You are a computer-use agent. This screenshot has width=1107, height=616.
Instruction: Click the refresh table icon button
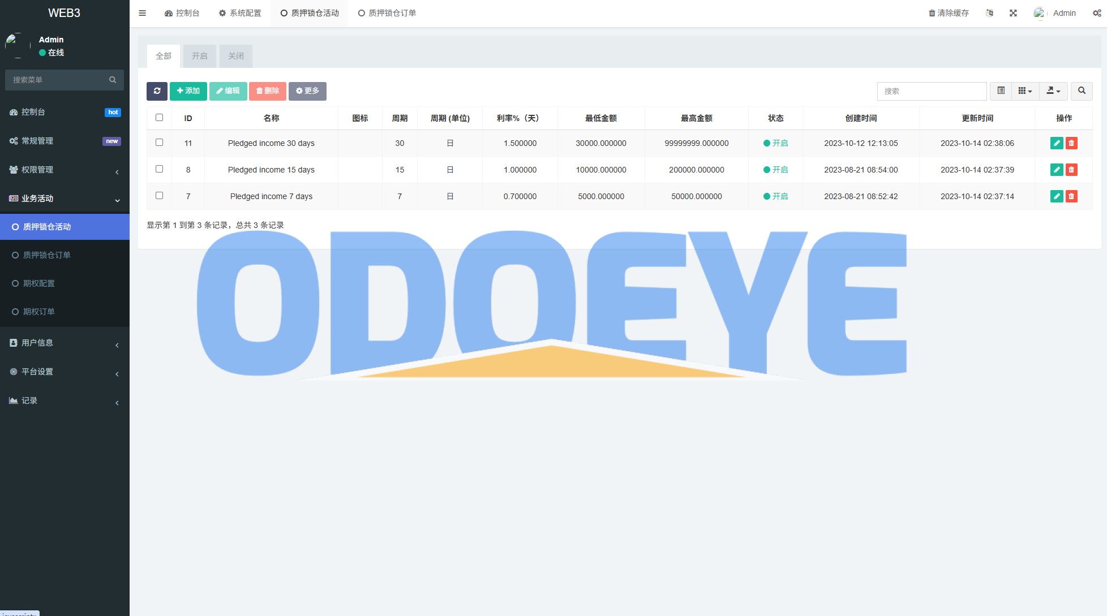click(157, 91)
